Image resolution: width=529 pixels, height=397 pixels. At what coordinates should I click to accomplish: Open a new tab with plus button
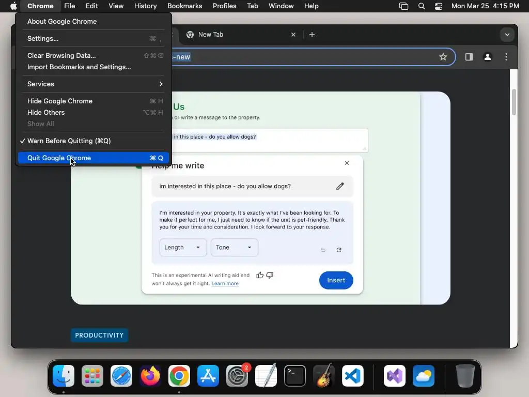(x=312, y=35)
